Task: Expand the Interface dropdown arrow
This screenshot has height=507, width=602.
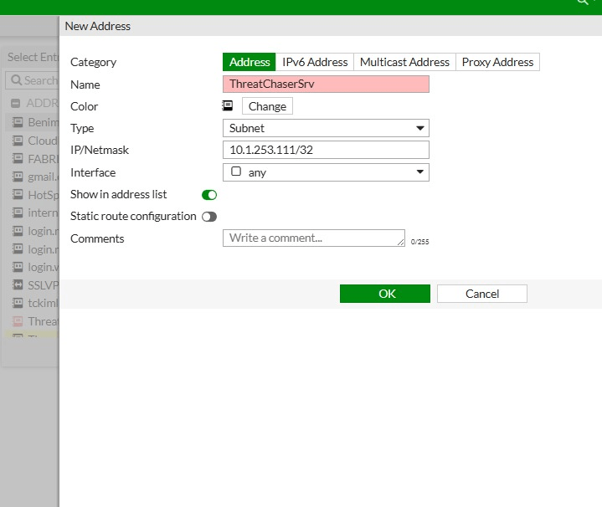Action: [x=419, y=172]
